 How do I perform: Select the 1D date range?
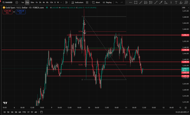[x=5, y=112]
